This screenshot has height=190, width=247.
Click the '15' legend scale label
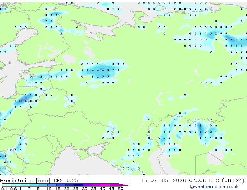click(58, 188)
